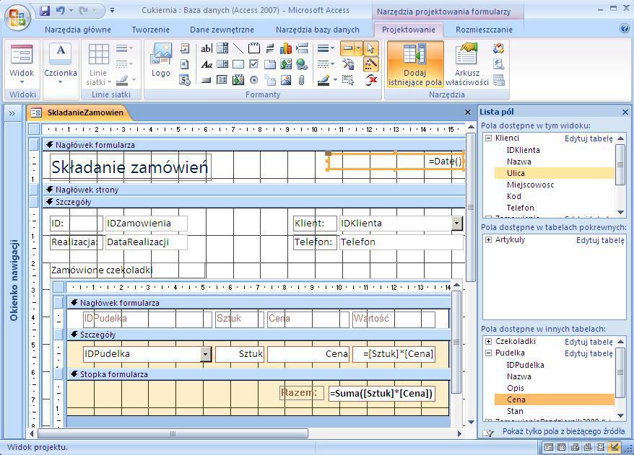This screenshot has height=455, width=634.
Task: Click Set Control Defaults icon
Action: [348, 64]
